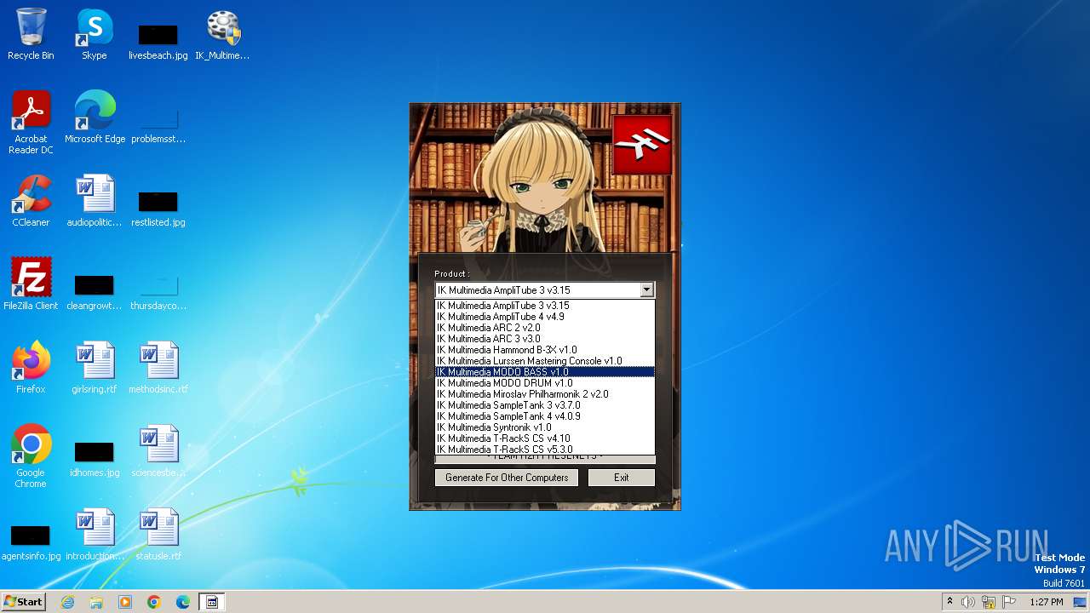Select the restlisted.jpg desktop file
1090x613 pixels.
click(158, 207)
